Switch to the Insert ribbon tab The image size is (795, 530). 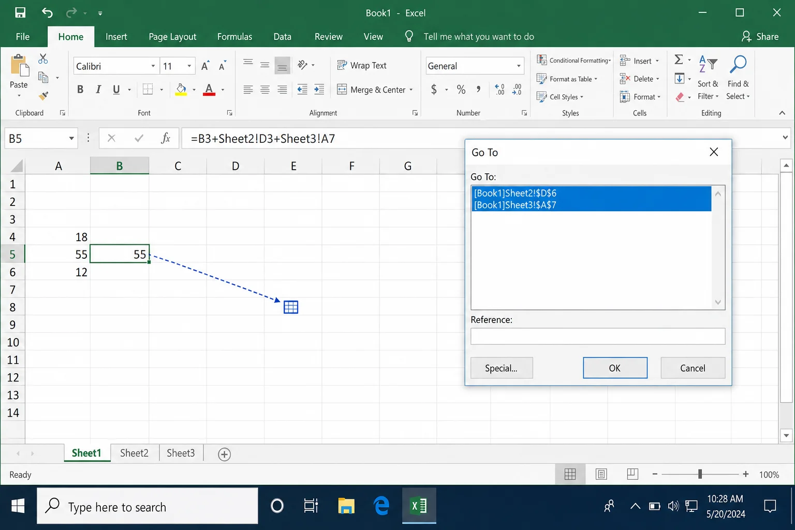[x=116, y=37]
